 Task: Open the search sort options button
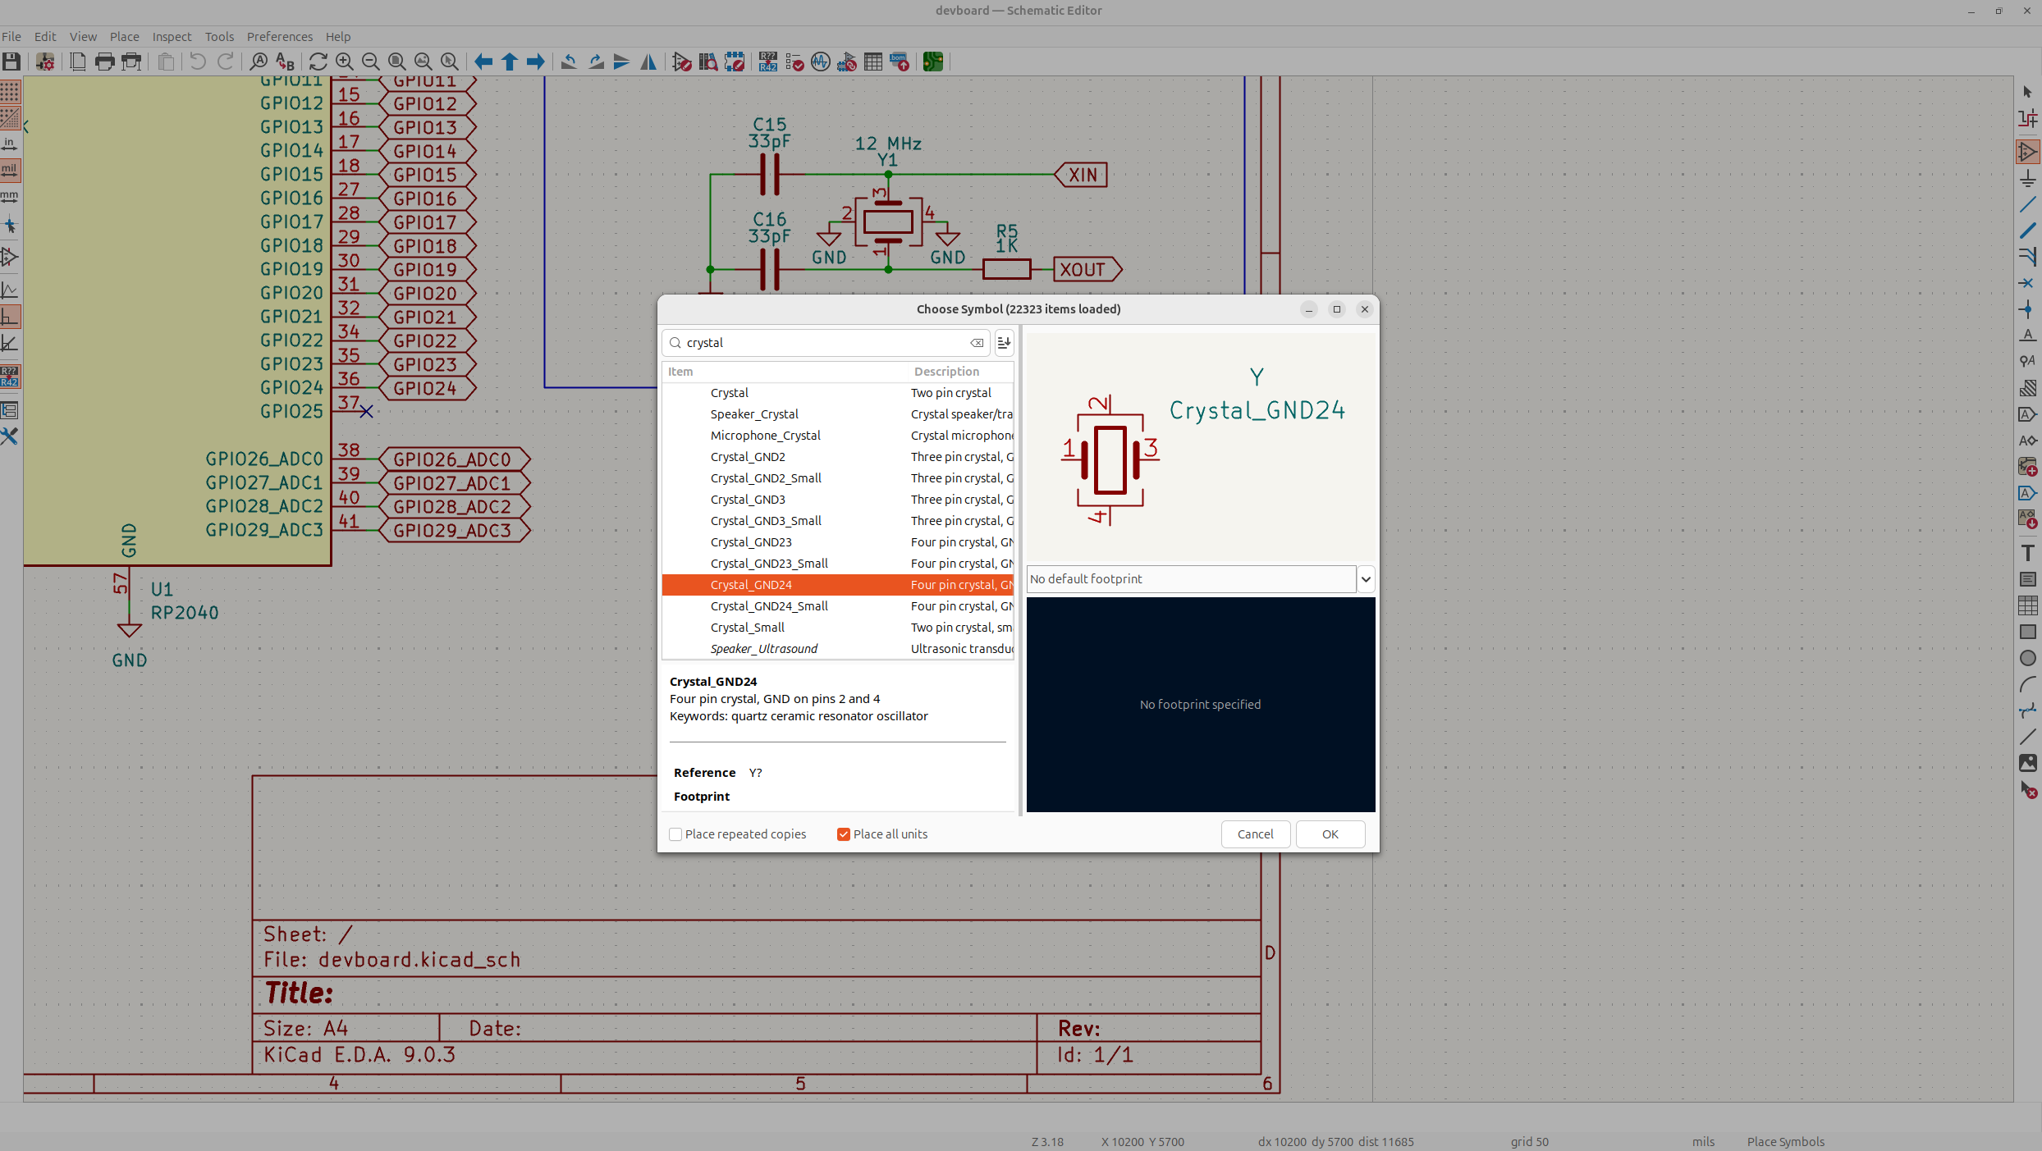coord(1004,343)
